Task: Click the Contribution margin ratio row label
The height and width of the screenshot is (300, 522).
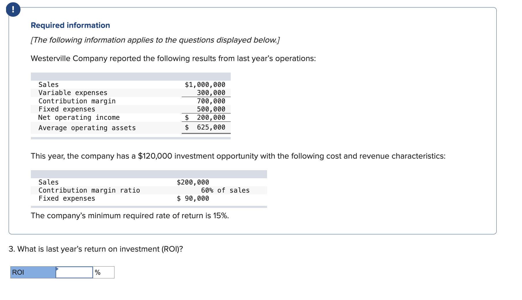Action: point(89,190)
